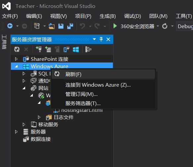Navigate backward with the blue arrow button
Viewport: 193px width, 167px height.
10,26
